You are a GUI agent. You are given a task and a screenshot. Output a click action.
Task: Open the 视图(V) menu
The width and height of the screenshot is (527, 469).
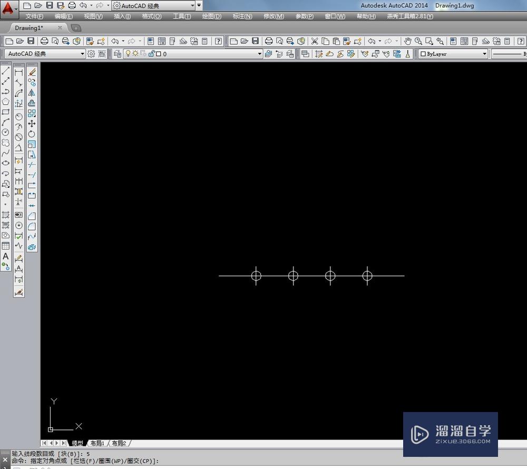(x=93, y=16)
